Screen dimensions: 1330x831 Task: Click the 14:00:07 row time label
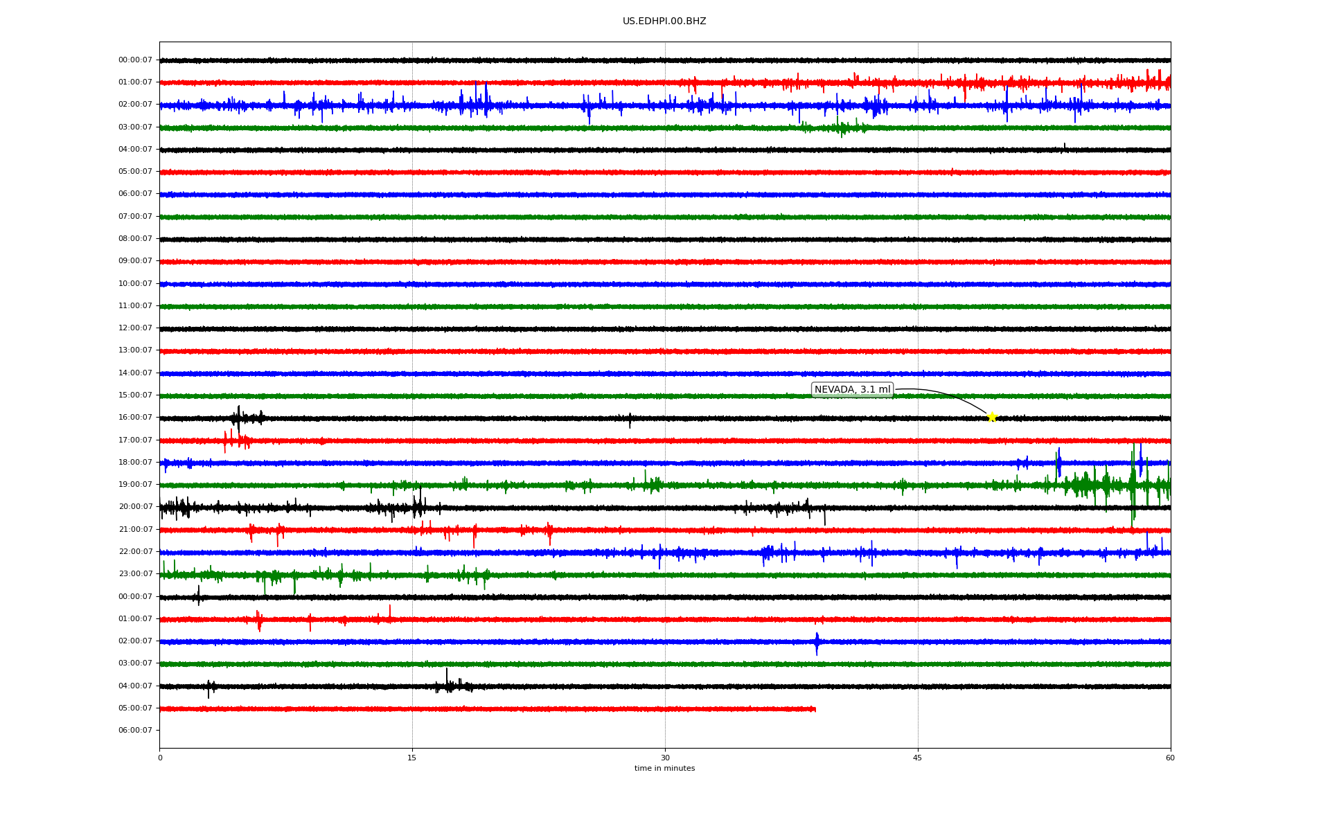click(135, 373)
